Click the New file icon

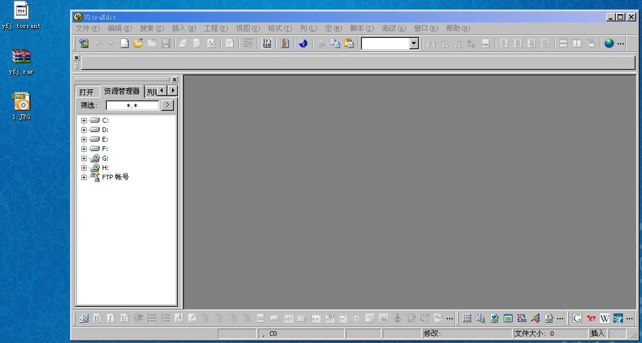point(125,43)
